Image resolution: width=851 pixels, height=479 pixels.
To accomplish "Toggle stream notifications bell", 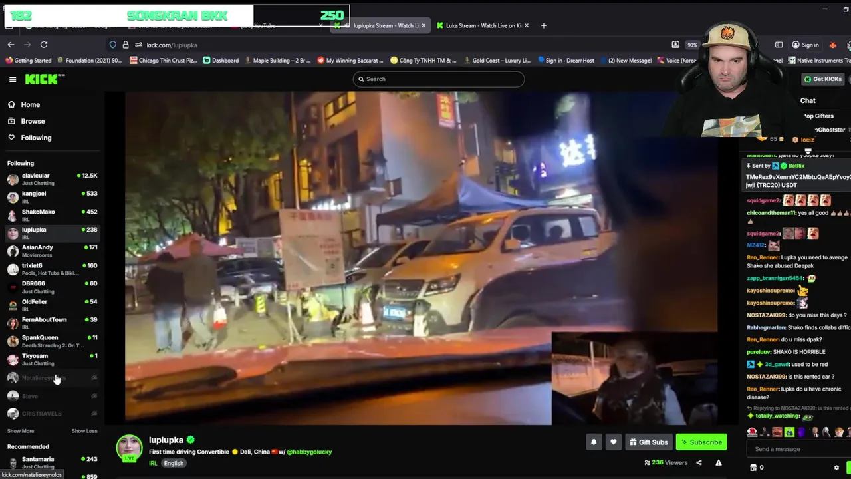I will 594,442.
